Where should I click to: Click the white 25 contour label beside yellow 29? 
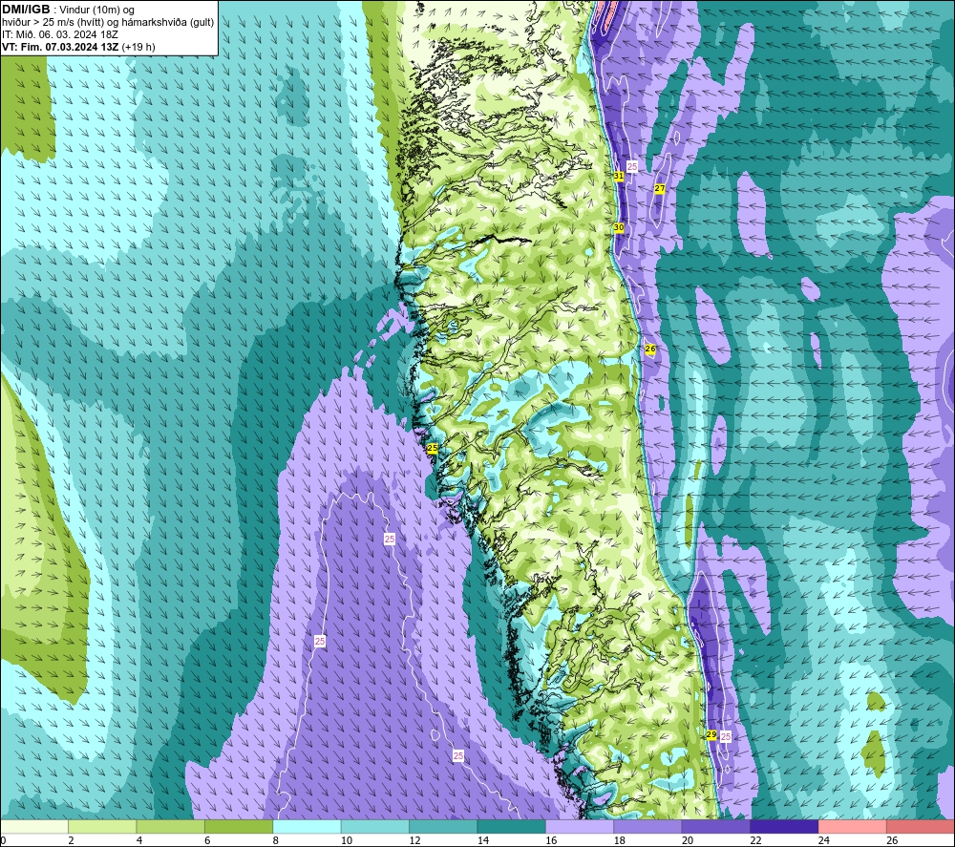[726, 737]
